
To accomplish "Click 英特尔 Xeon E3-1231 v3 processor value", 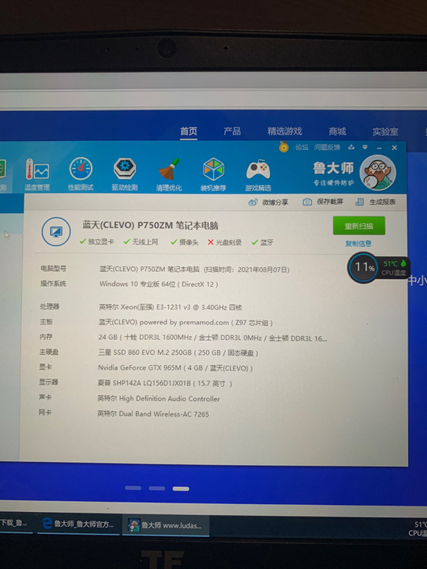I will (x=170, y=307).
